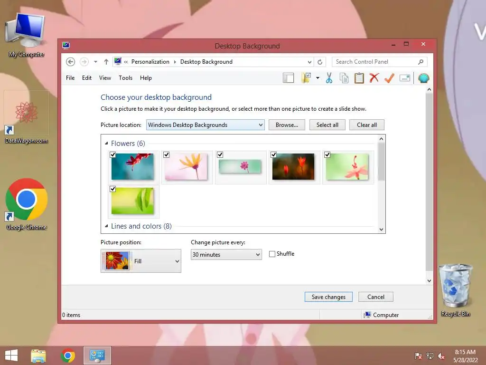The width and height of the screenshot is (486, 365).
Task: Open the Help menu
Action: 146,78
